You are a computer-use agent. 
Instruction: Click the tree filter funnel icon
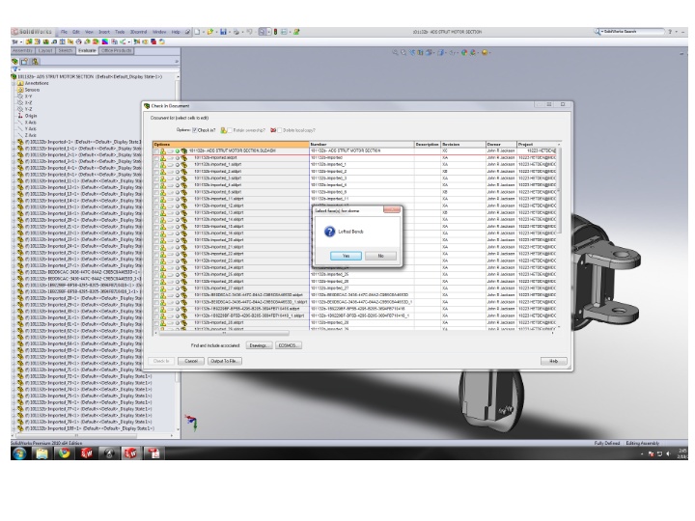coord(14,69)
